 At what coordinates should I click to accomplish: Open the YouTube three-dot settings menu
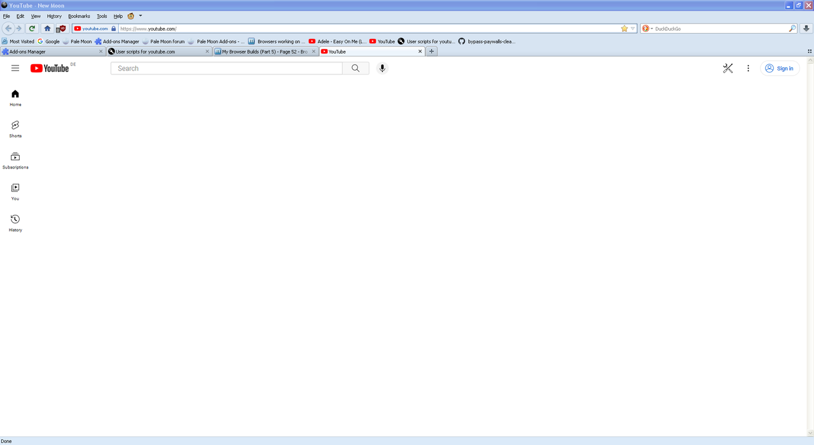point(748,68)
